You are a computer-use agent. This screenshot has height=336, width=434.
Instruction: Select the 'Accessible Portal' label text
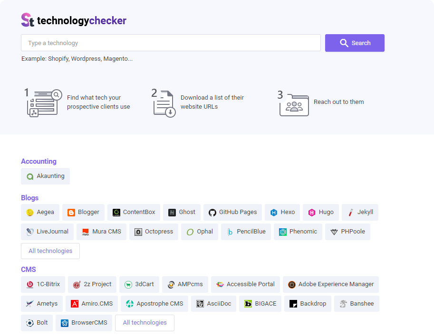tap(251, 284)
